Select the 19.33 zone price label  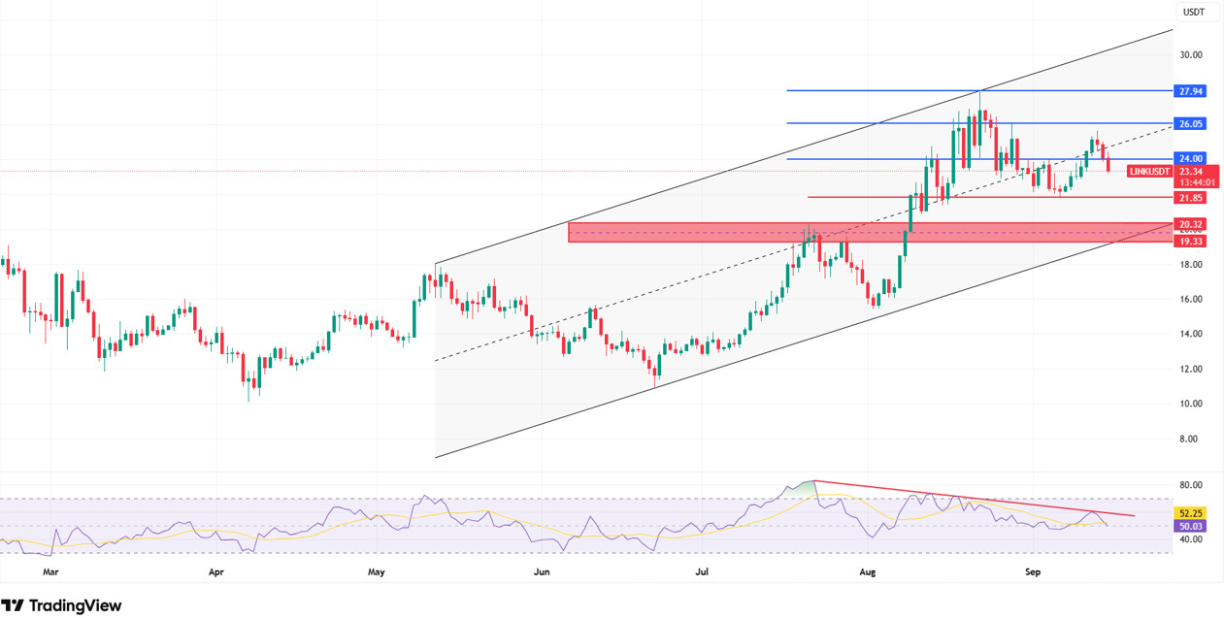1190,241
